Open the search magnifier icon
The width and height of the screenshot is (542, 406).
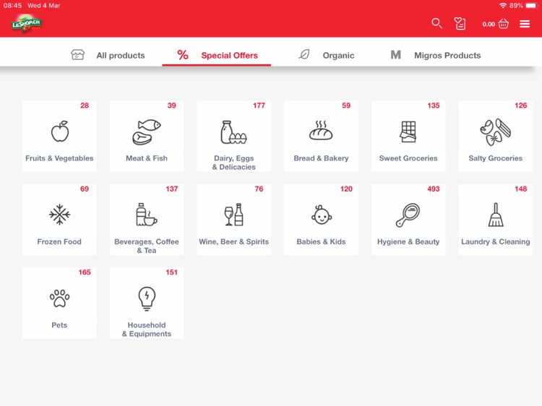click(x=436, y=24)
